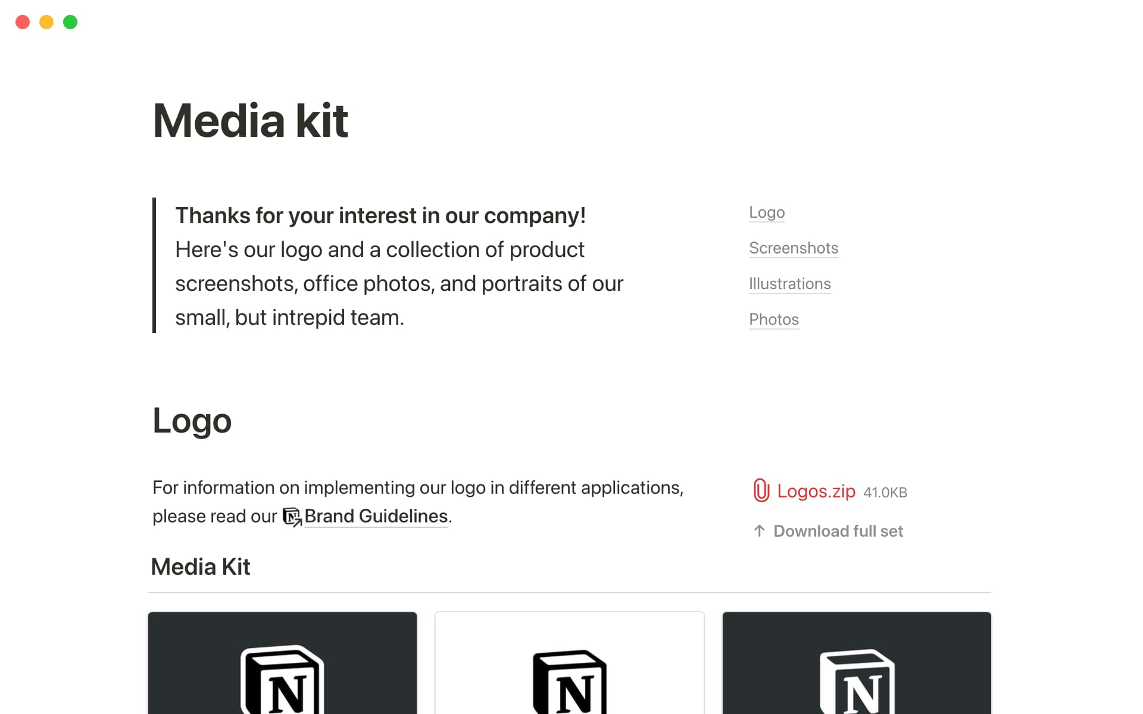The width and height of the screenshot is (1143, 714).
Task: Click the up arrow icon before Download full set
Action: [x=759, y=531]
